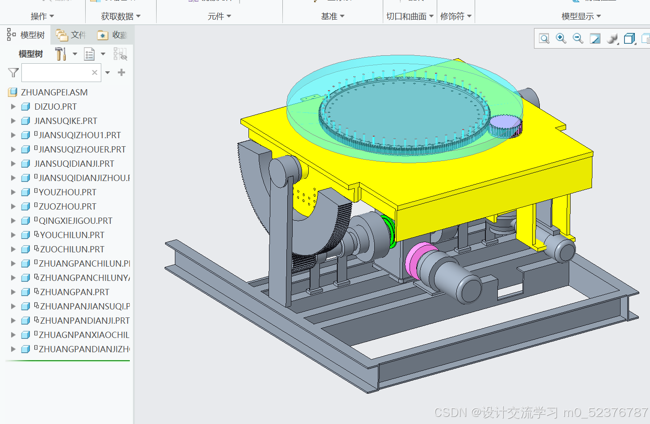
Task: Select ZHUANGPEI.ASM root node
Action: click(x=54, y=92)
